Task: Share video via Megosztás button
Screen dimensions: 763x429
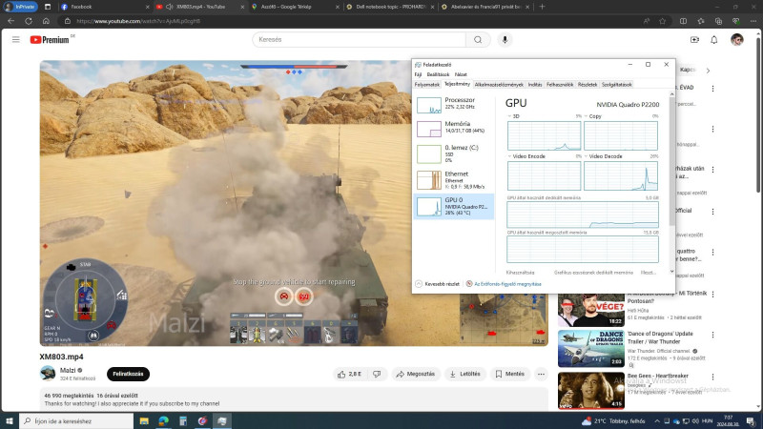Action: click(416, 374)
